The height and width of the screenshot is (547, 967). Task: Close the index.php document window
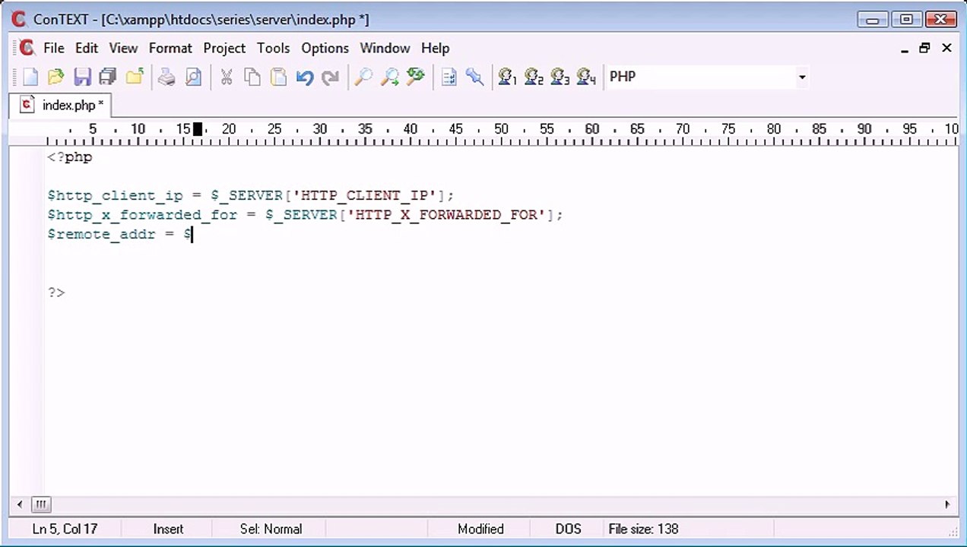pyautogui.click(x=946, y=48)
